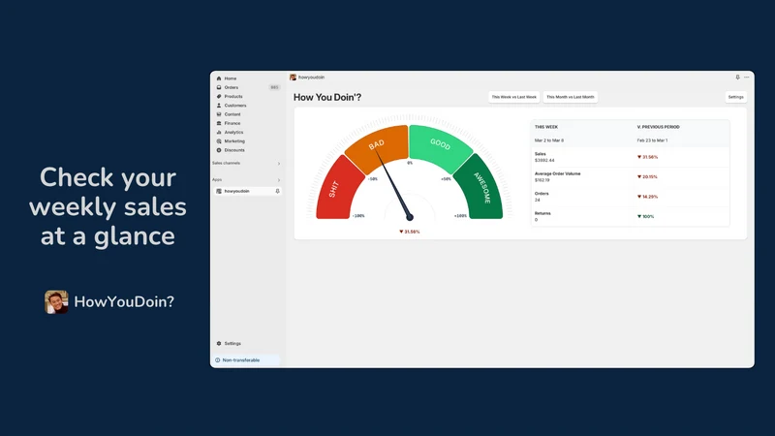Screen dimensions: 775x436
Task: Click the Discounts badge icon
Action: coord(219,150)
